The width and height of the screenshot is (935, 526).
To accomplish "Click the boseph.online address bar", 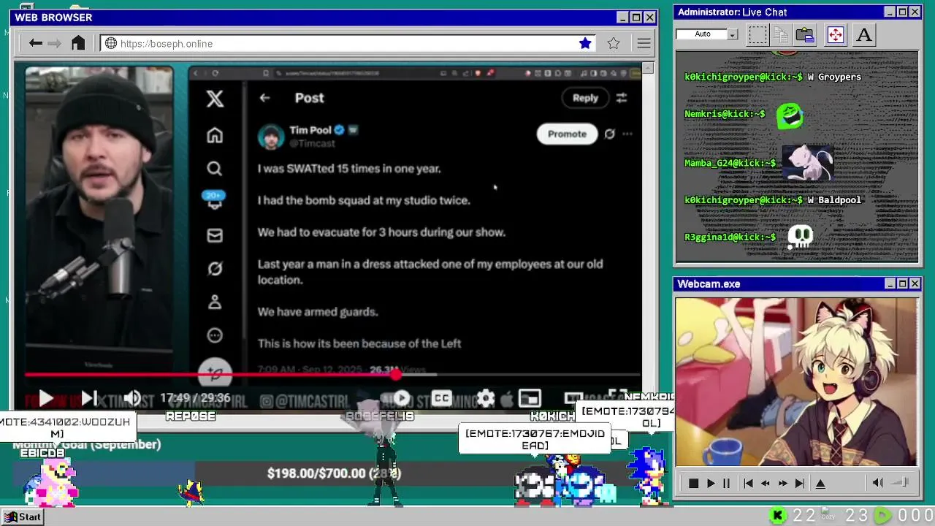I will (349, 44).
